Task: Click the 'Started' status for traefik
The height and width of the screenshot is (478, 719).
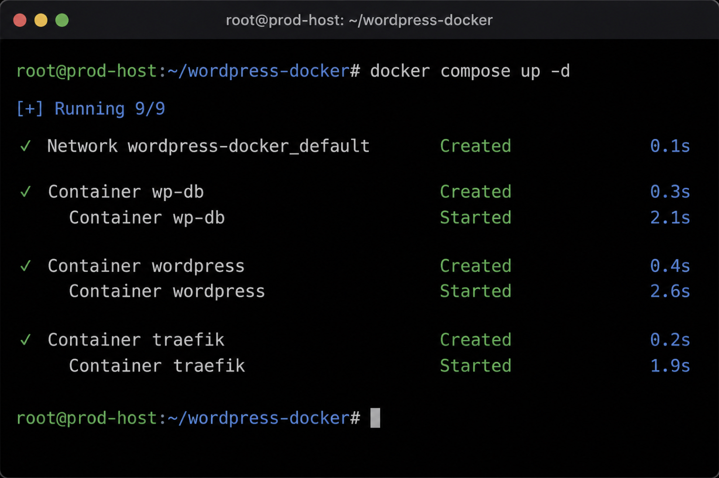Action: pos(475,366)
